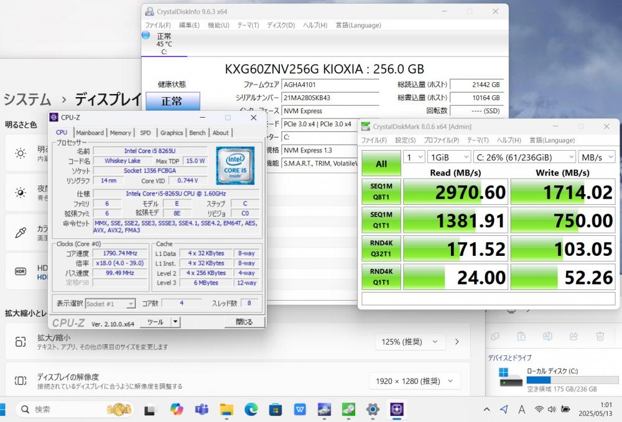The height and width of the screenshot is (422, 622).
Task: Click the 拡大/縮小 scale icon
Action: point(21,342)
